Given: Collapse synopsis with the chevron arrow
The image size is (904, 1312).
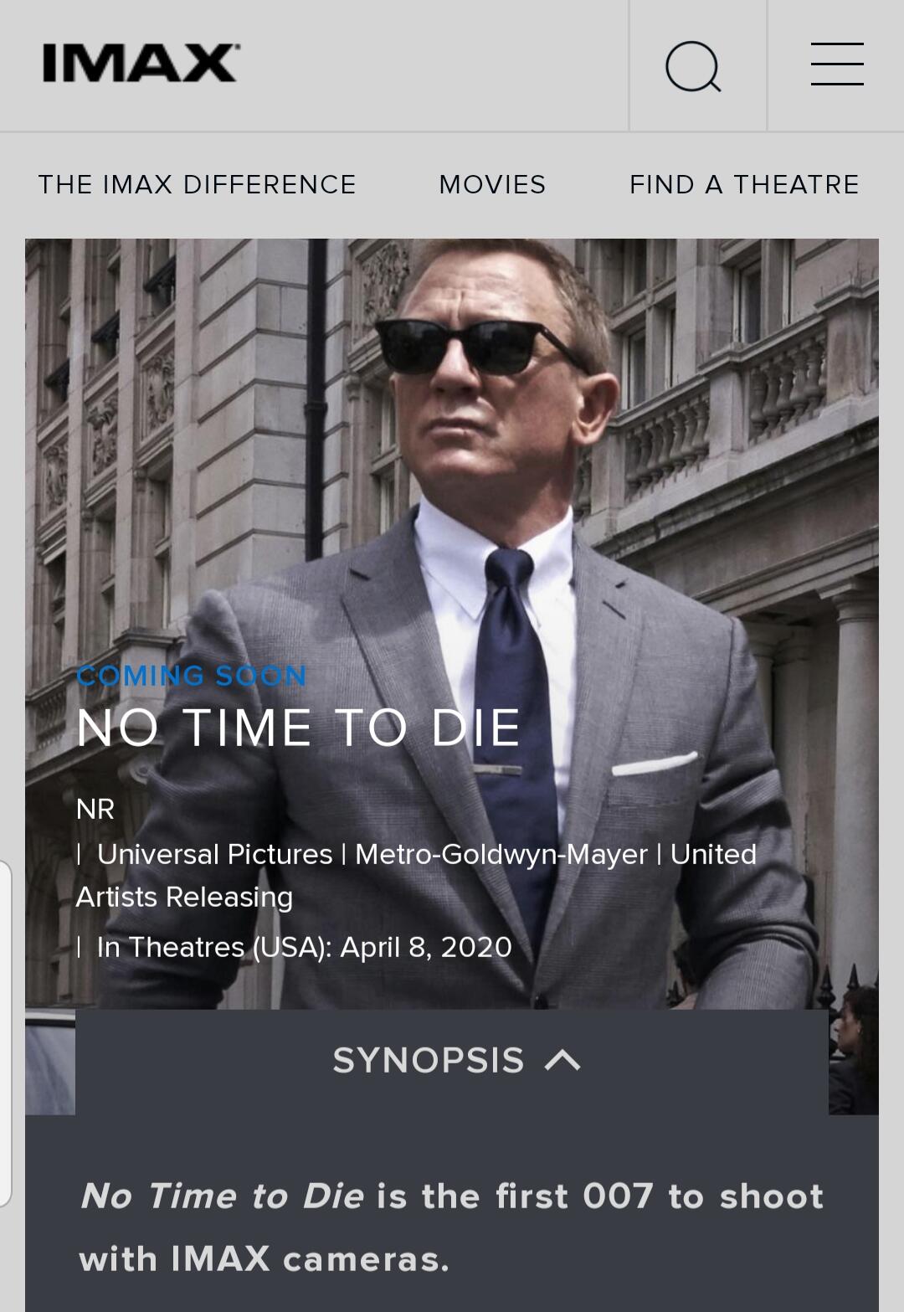Looking at the screenshot, I should tap(562, 1061).
